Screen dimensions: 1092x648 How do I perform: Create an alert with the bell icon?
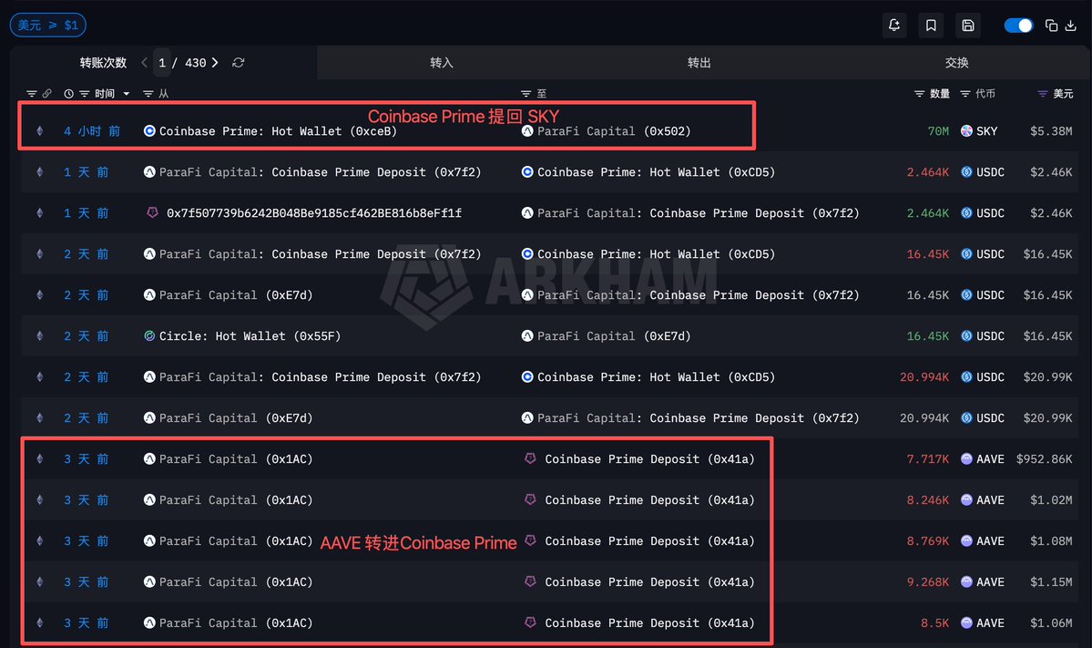tap(894, 26)
